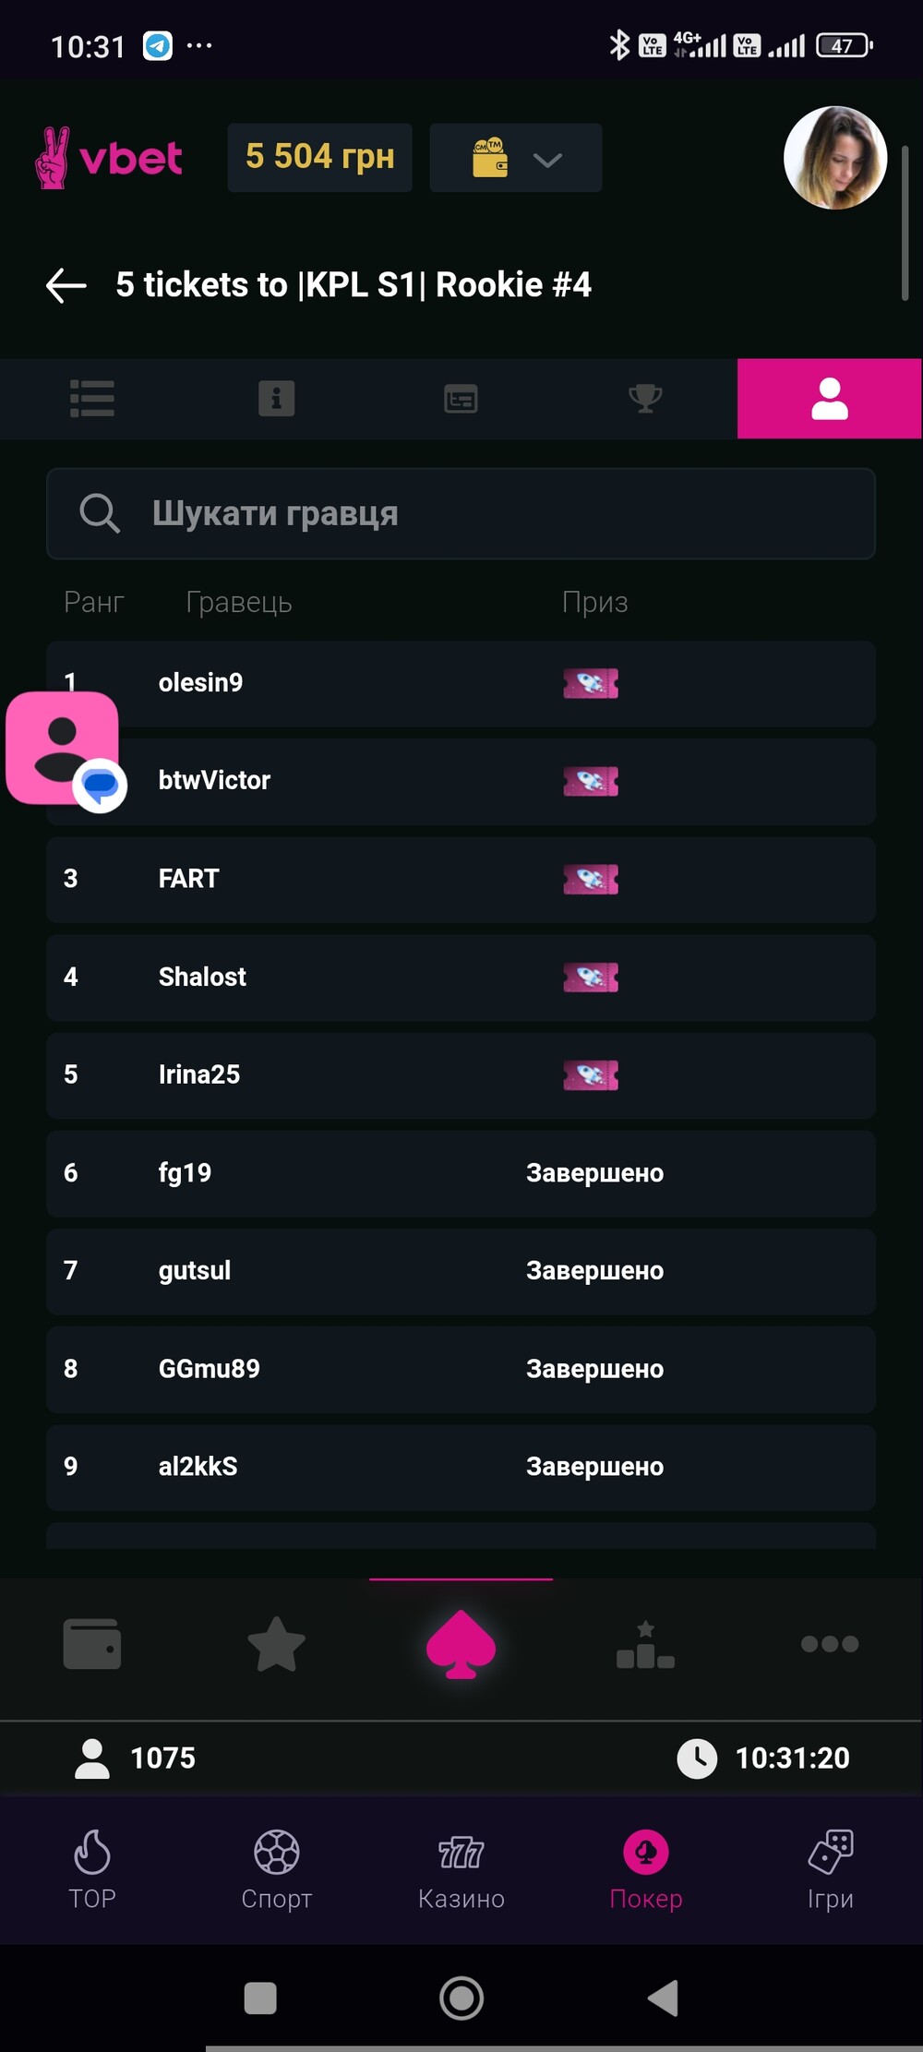Open the floating chat contact bubble
The width and height of the screenshot is (923, 2052).
pos(63,749)
